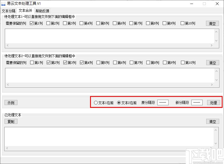Tick 第6列 in text 1 row
224x164 pixels.
119,23
